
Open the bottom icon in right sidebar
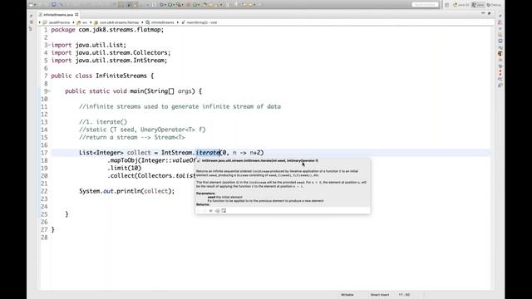point(500,86)
